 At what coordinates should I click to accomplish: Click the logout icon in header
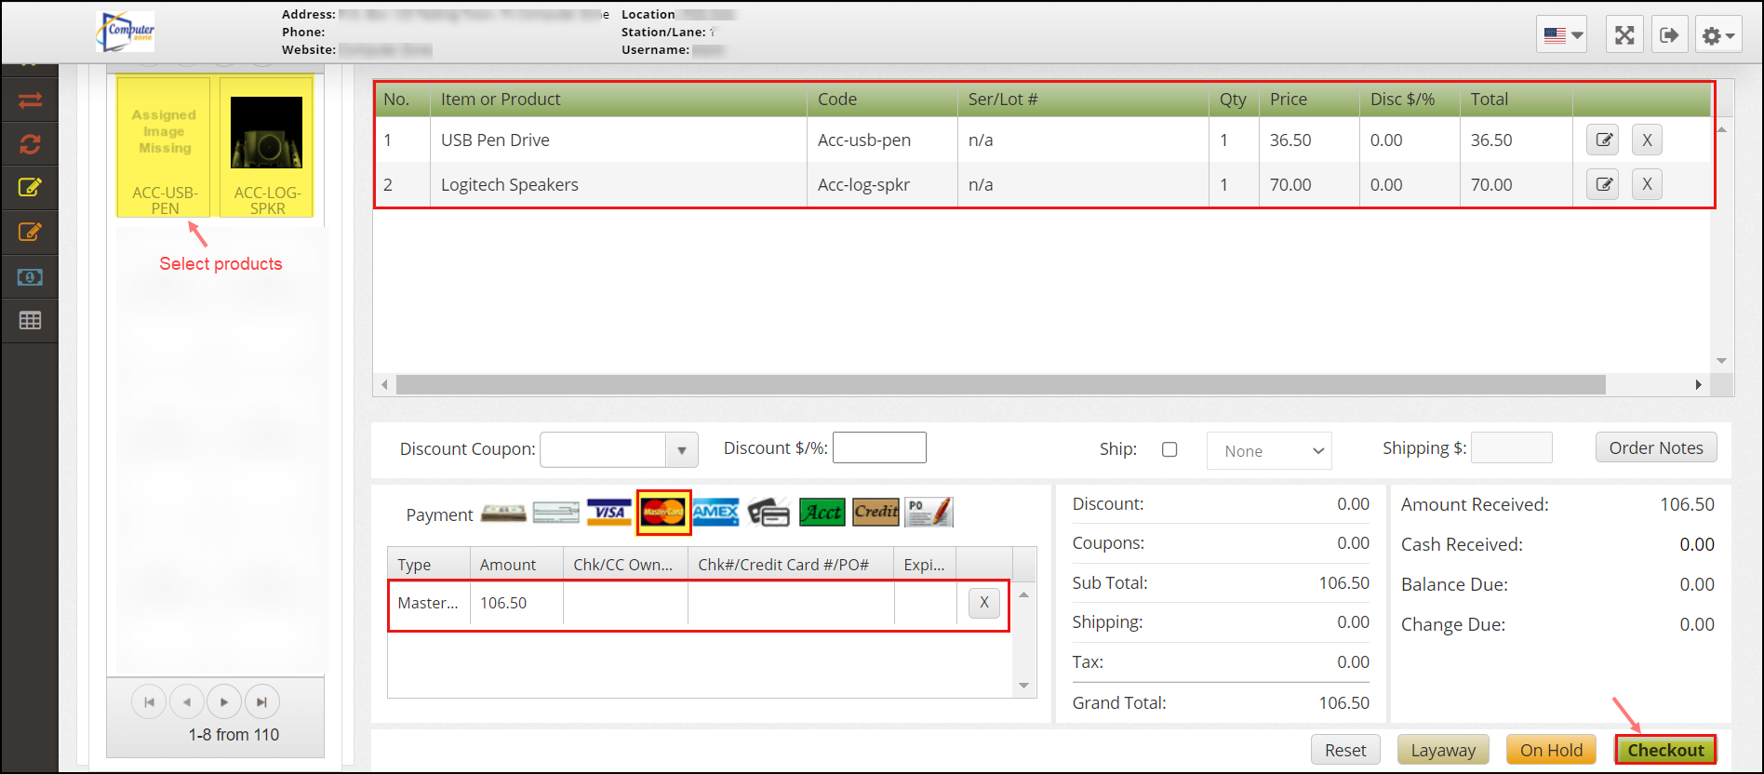(1670, 35)
